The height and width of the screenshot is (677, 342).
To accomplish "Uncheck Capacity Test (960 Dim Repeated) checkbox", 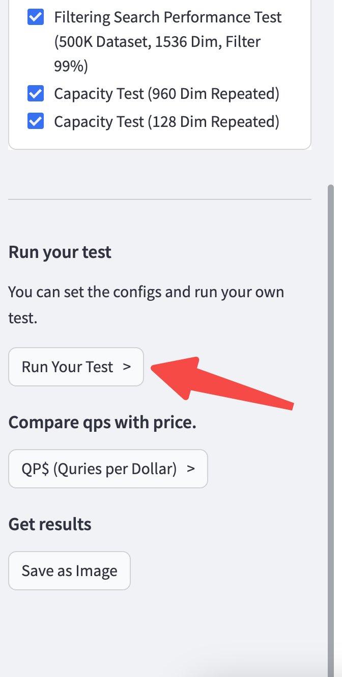I will coord(35,94).
